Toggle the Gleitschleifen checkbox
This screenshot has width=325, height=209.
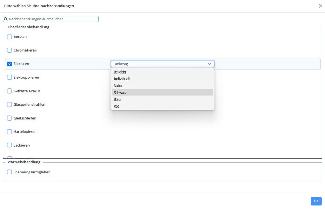(10, 118)
